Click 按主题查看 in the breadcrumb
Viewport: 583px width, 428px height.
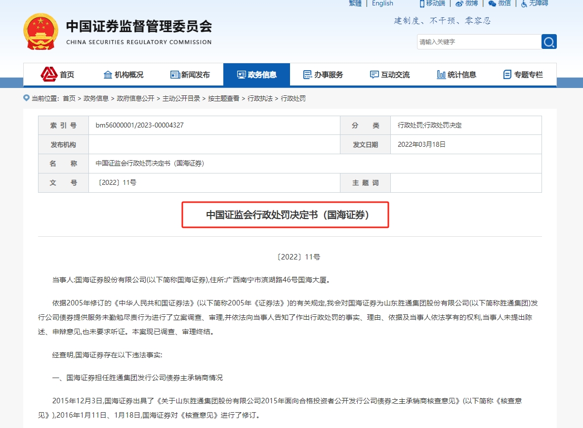click(x=223, y=98)
